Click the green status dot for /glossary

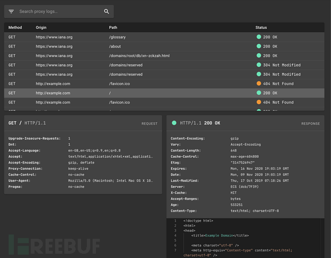[x=259, y=37]
